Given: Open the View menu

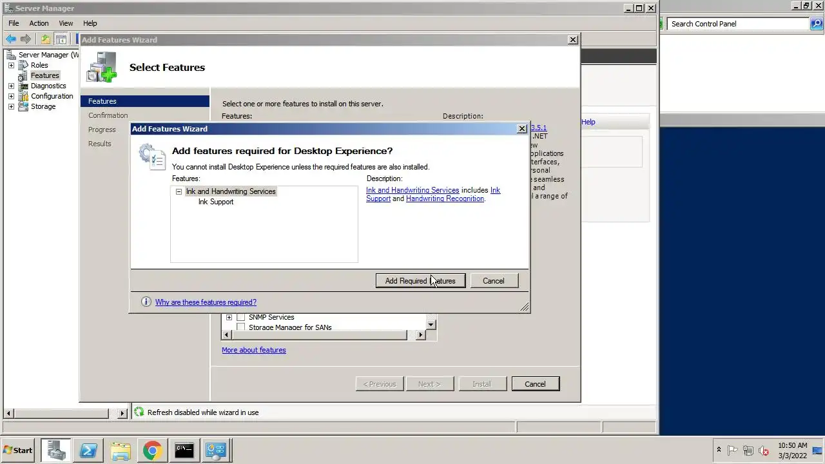Looking at the screenshot, I should pos(66,23).
